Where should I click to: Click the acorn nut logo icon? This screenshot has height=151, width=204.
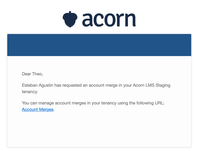70,19
